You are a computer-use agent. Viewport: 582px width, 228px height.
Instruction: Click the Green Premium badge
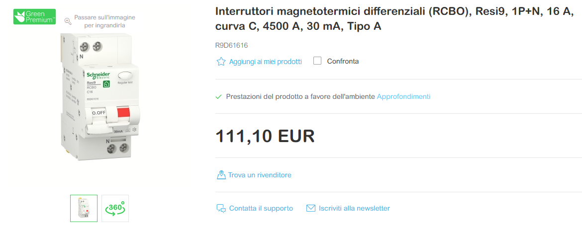(x=34, y=16)
